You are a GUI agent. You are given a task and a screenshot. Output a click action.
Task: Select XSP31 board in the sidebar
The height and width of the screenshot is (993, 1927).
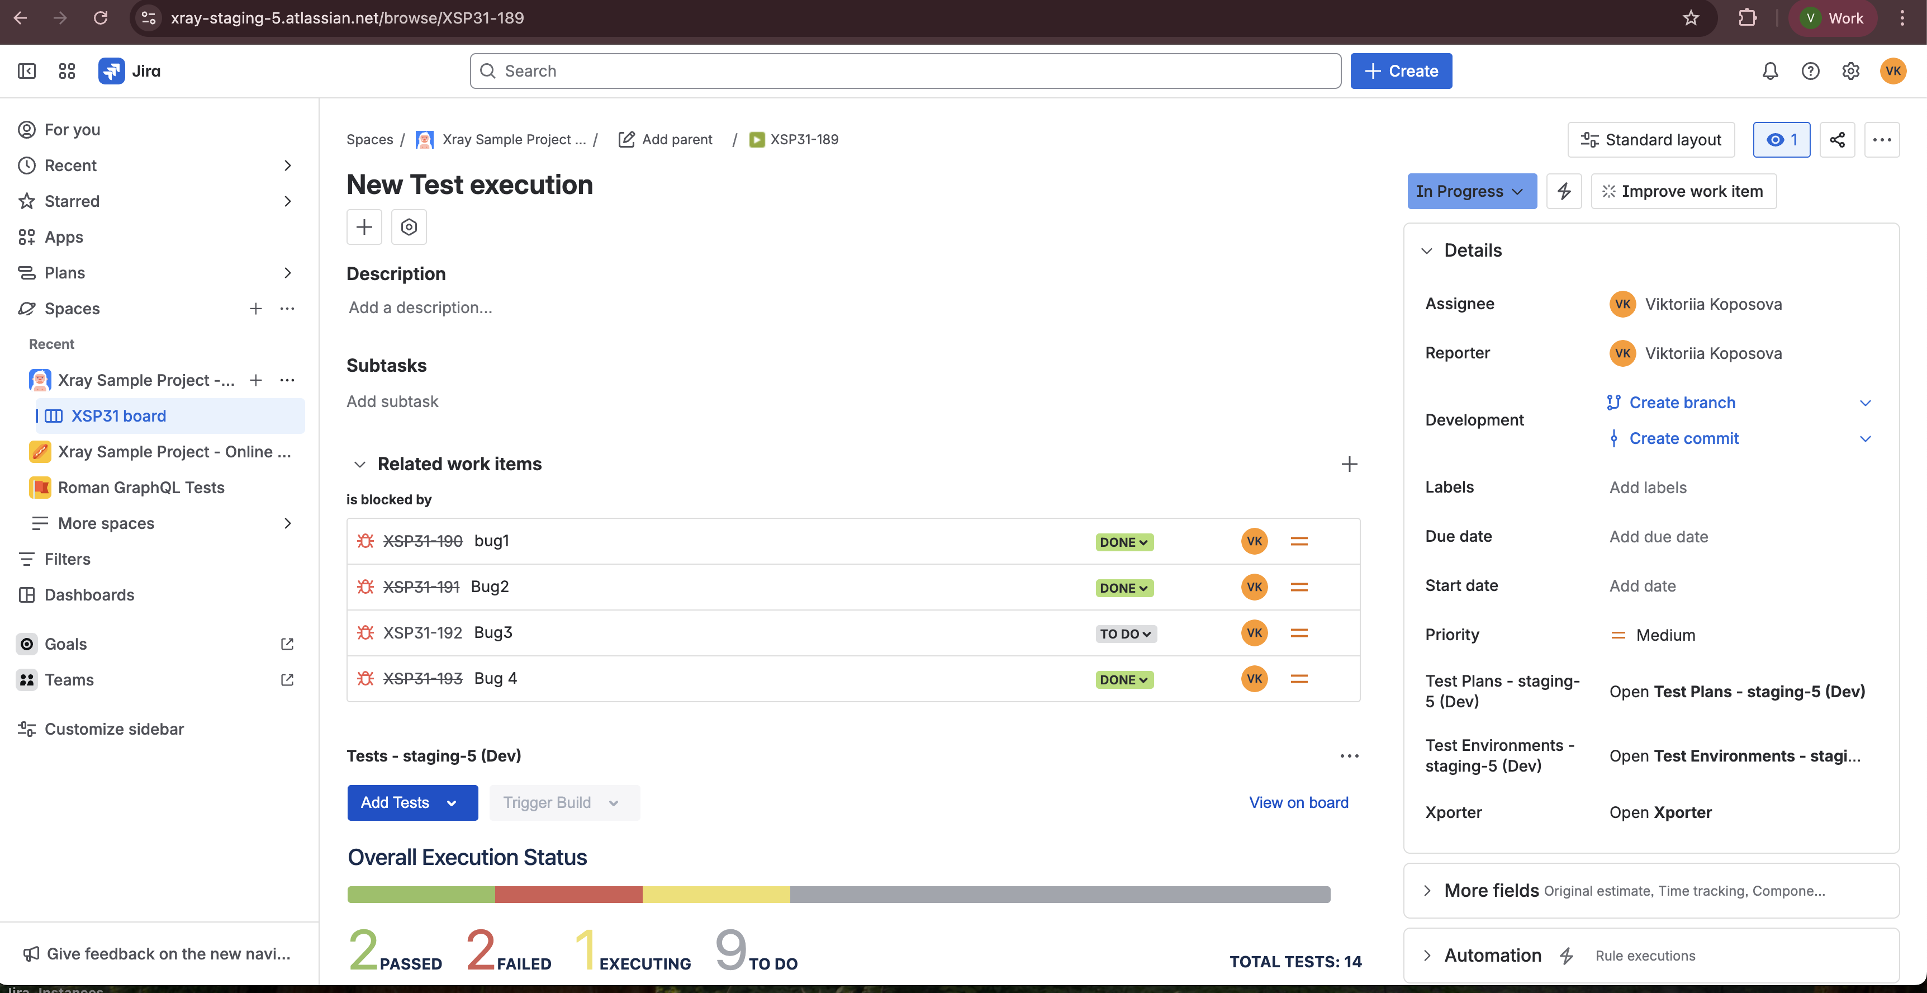(118, 416)
